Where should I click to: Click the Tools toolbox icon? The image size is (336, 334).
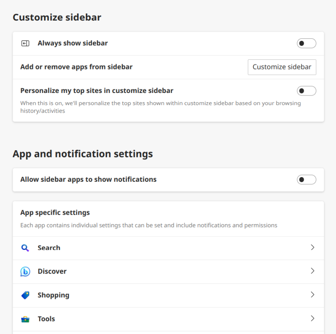pos(25,319)
